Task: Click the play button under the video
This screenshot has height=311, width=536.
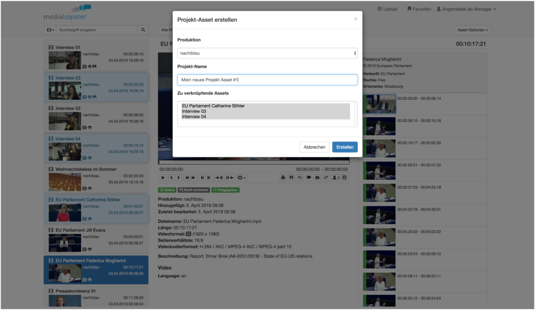Action: click(x=163, y=178)
